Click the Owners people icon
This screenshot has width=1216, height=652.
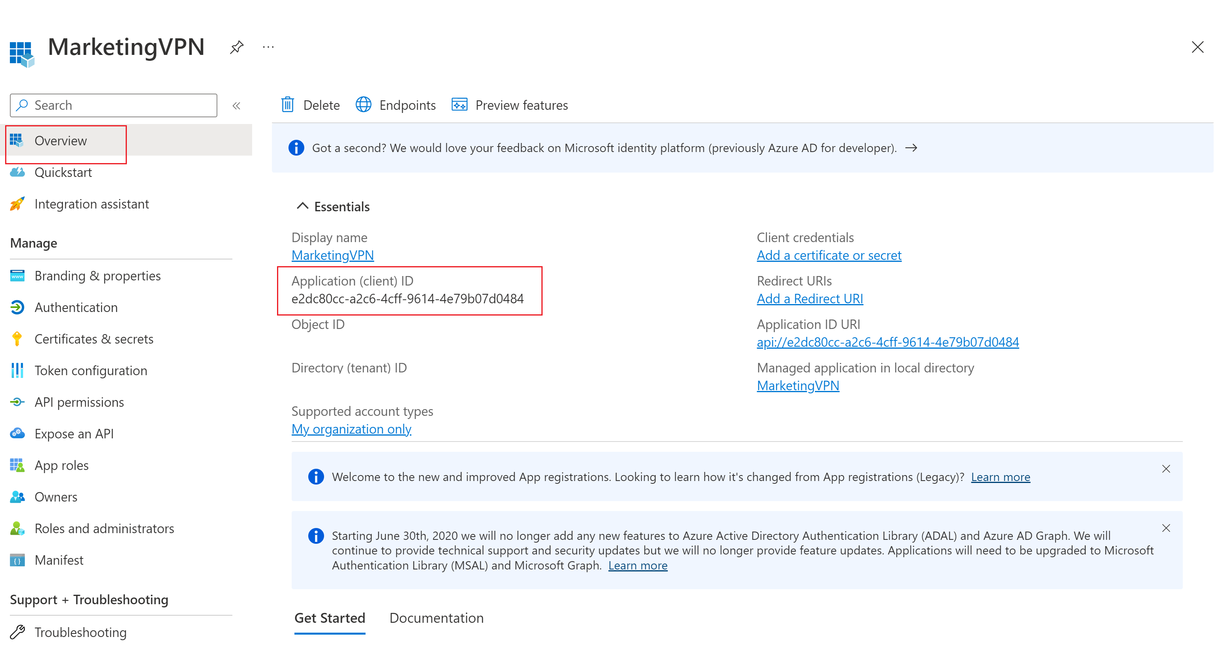click(x=17, y=497)
